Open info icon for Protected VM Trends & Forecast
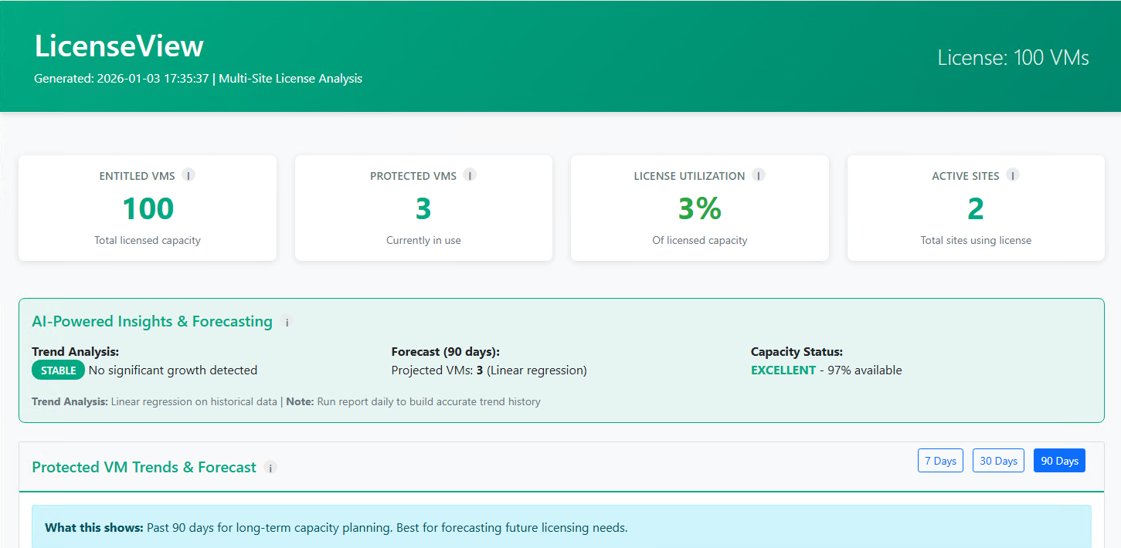The image size is (1121, 548). pyautogui.click(x=270, y=468)
